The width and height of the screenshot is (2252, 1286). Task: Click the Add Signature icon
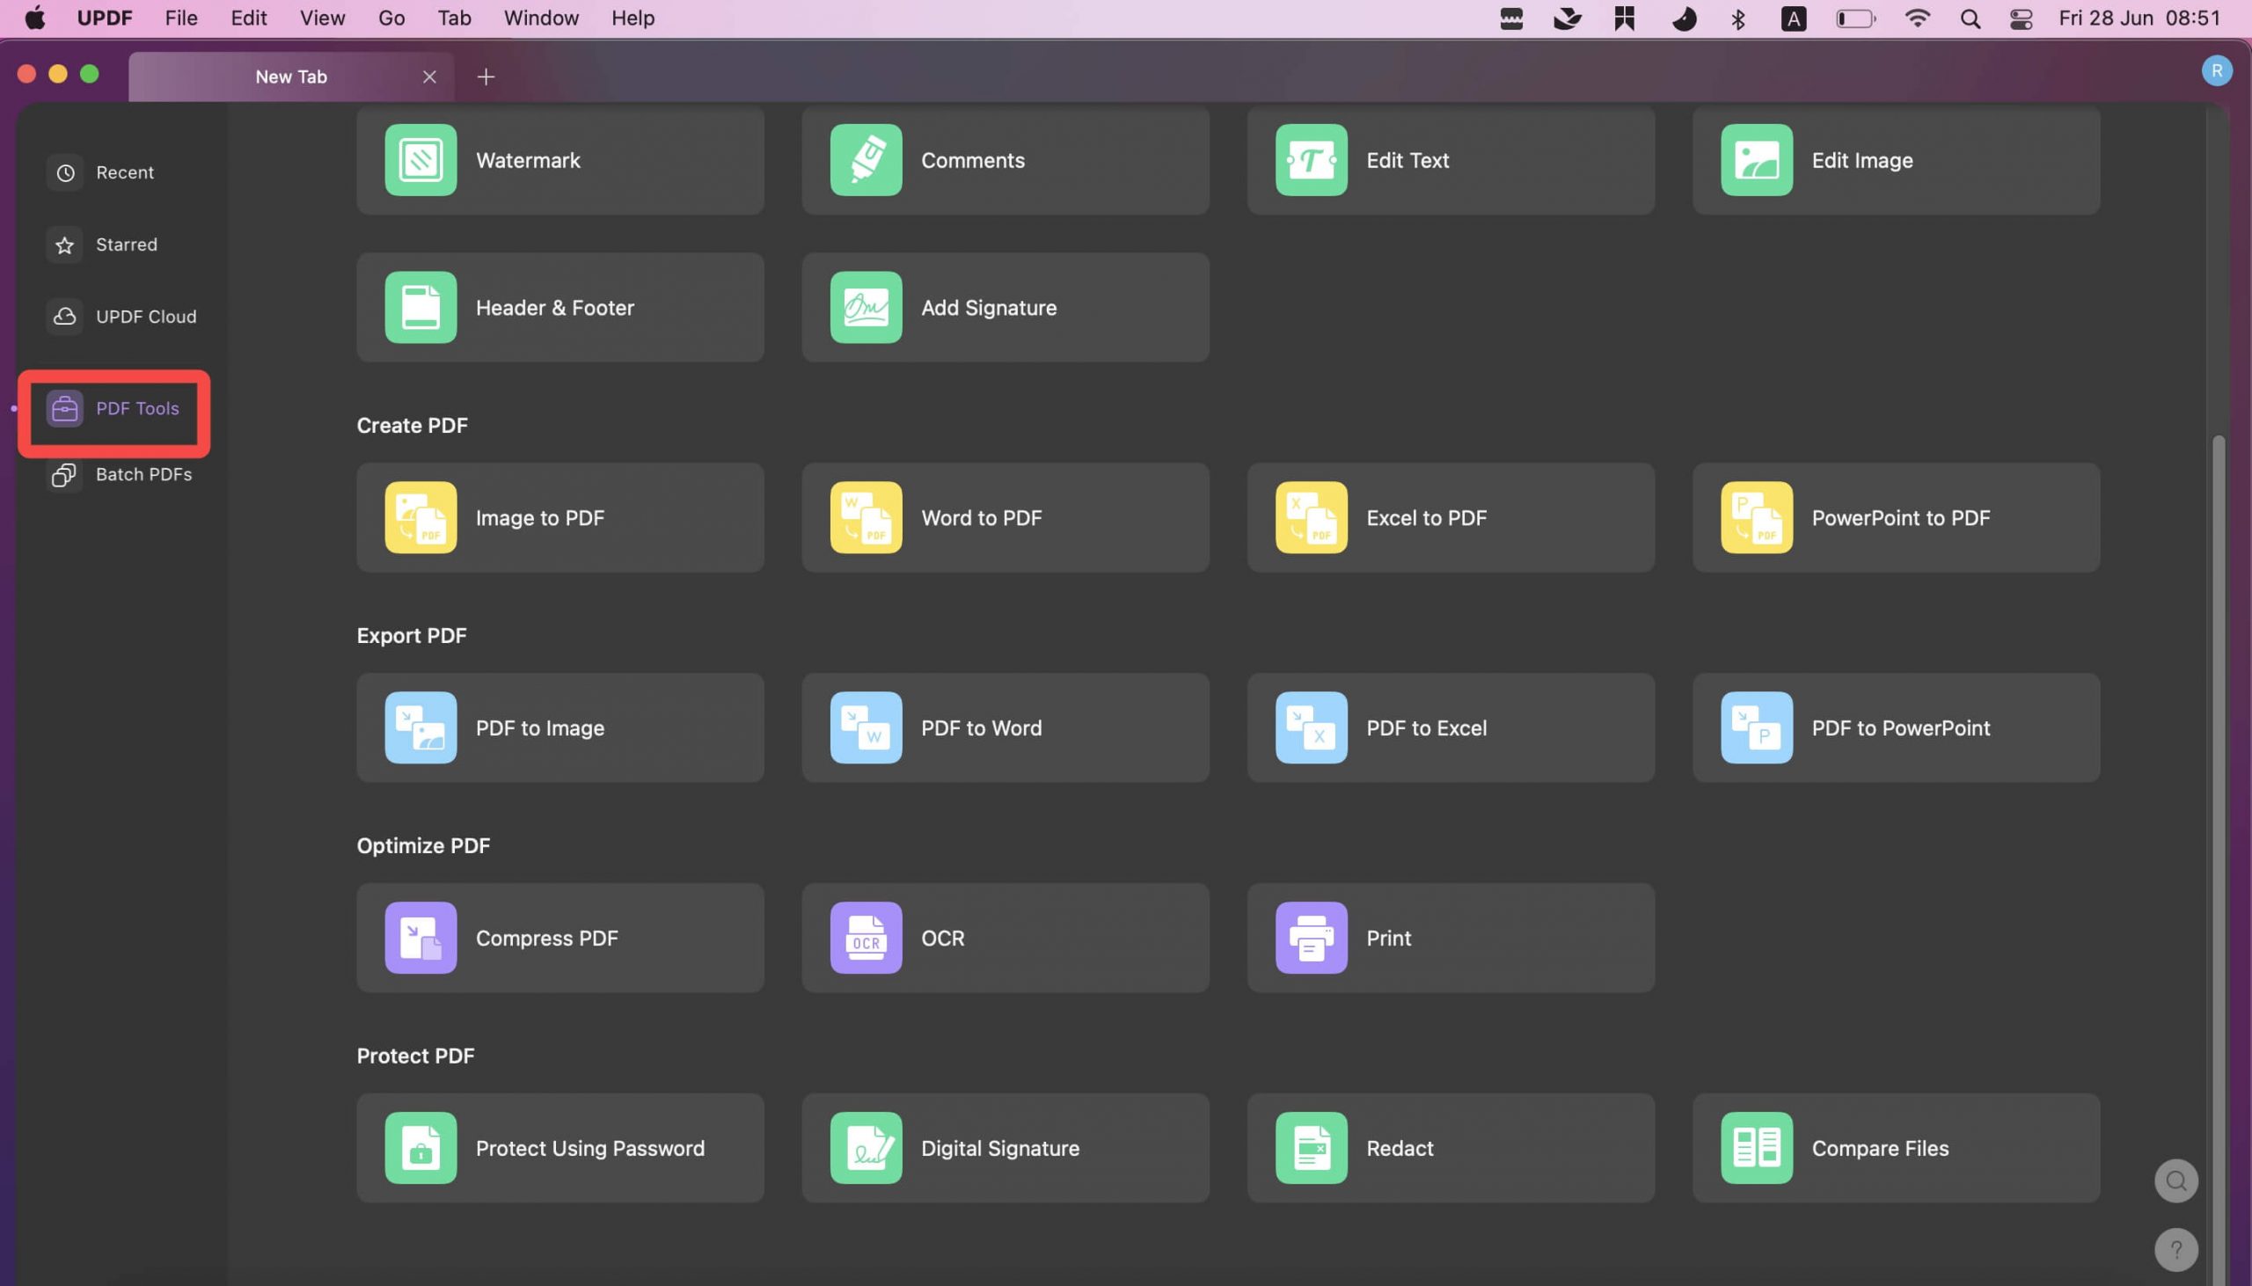[x=866, y=307]
